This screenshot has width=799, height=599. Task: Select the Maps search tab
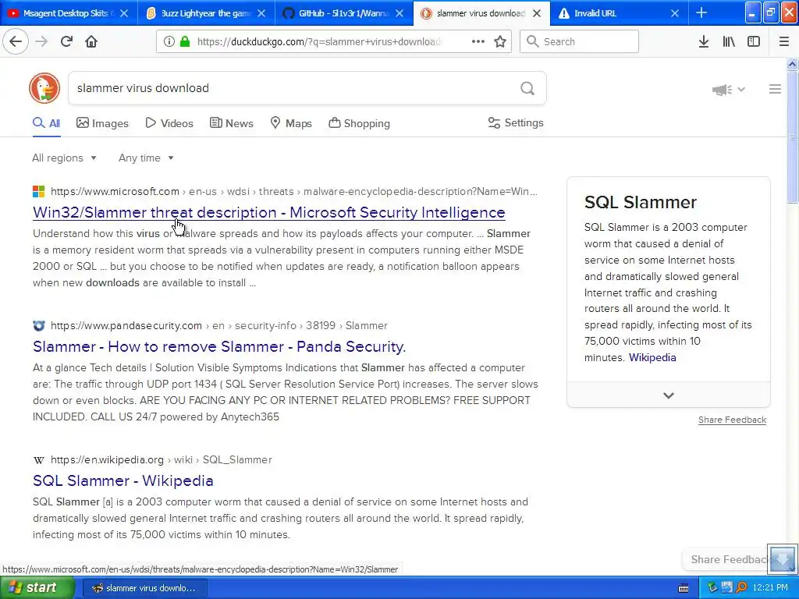291,123
